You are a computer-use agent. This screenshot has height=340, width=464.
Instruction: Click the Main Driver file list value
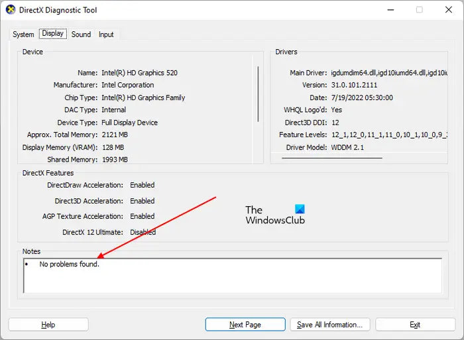pos(388,73)
